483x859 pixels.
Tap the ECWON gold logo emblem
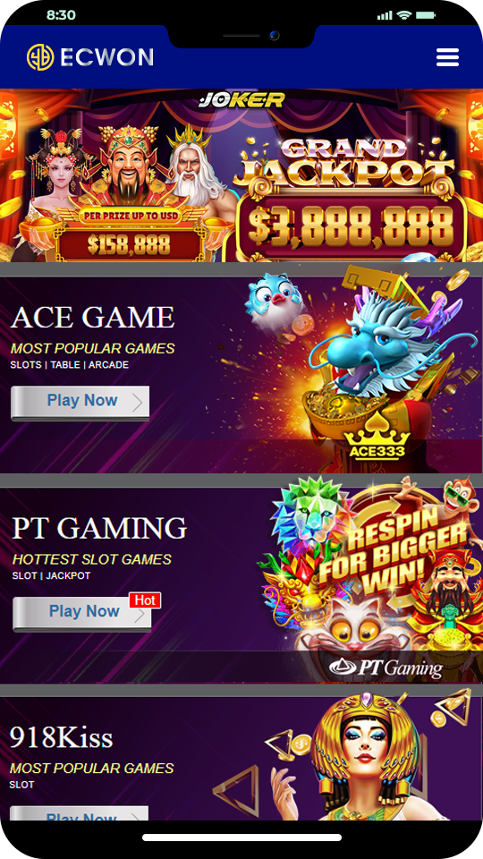coord(40,57)
